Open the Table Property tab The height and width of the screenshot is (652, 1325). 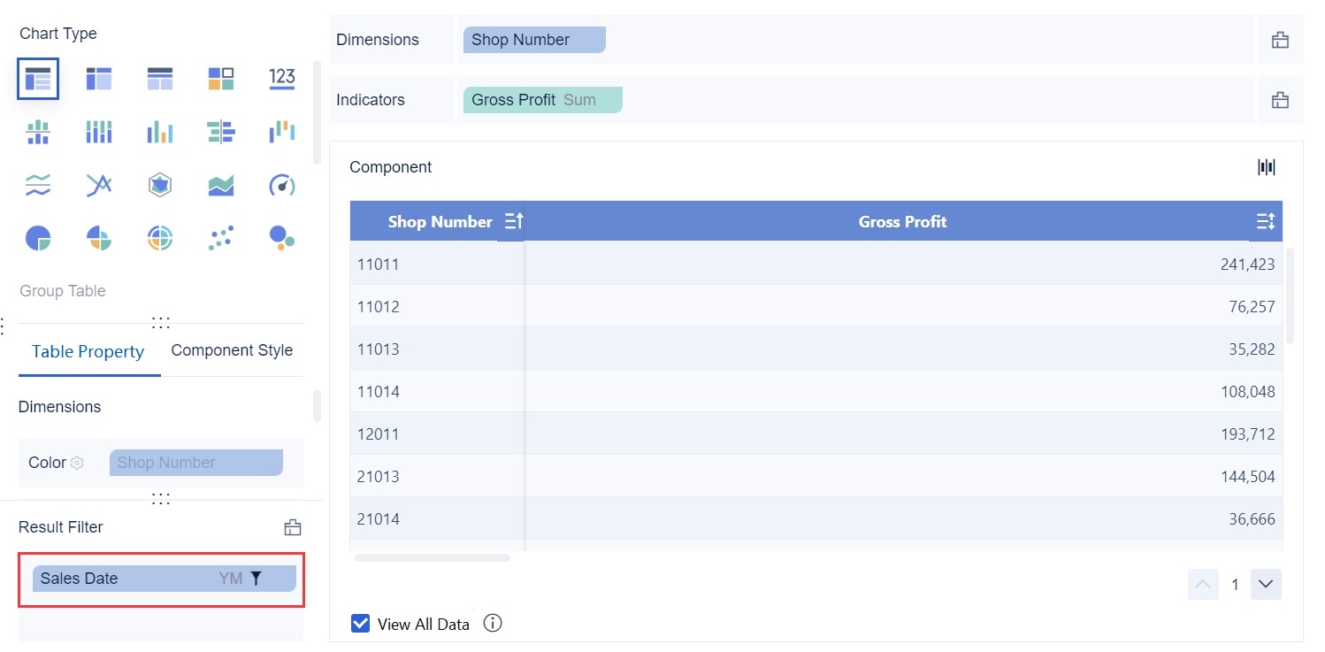[88, 351]
